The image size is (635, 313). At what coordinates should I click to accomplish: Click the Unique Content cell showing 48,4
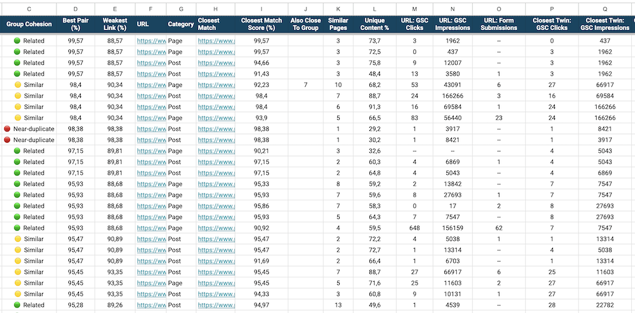(375, 74)
